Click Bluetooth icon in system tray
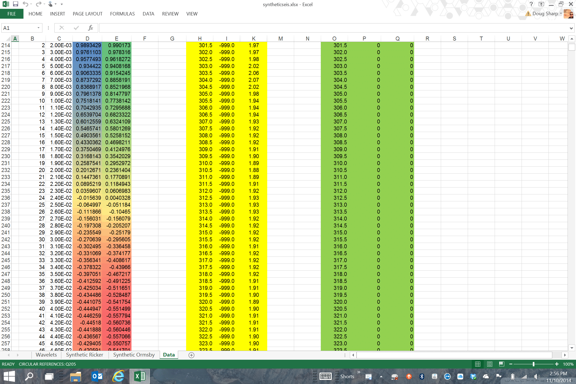 click(x=422, y=377)
